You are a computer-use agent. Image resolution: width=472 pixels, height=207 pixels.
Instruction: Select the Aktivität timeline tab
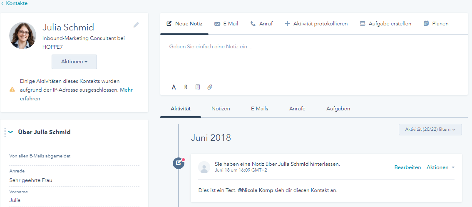click(x=181, y=109)
